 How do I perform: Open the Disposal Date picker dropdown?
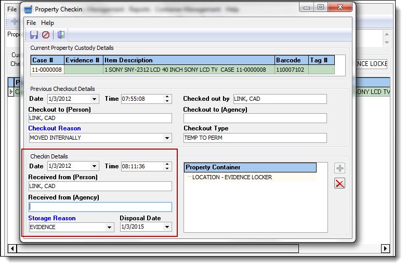tap(167, 228)
